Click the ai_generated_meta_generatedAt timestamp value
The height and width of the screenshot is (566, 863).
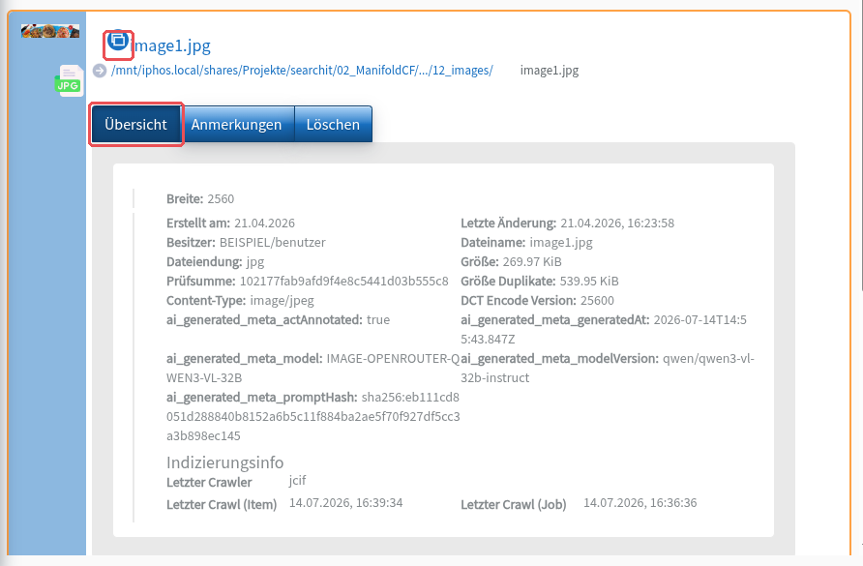click(x=604, y=329)
